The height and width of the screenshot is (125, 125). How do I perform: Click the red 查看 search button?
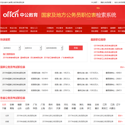[x=76, y=48]
